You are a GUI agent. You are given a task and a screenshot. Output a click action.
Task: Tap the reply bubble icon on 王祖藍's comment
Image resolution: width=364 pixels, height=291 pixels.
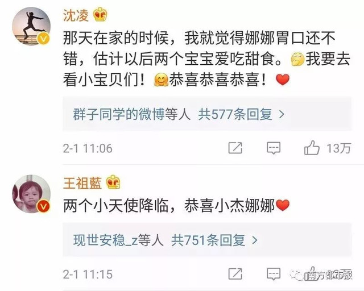[274, 274]
